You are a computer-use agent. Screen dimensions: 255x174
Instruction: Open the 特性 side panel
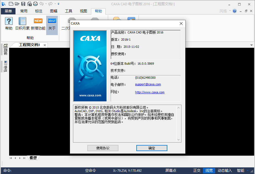(5, 66)
